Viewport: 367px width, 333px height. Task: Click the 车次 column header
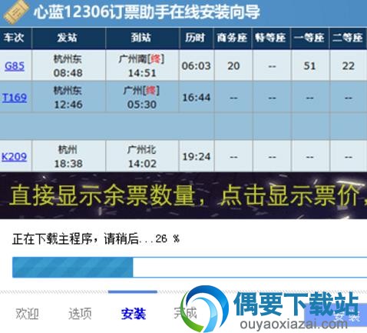14,38
